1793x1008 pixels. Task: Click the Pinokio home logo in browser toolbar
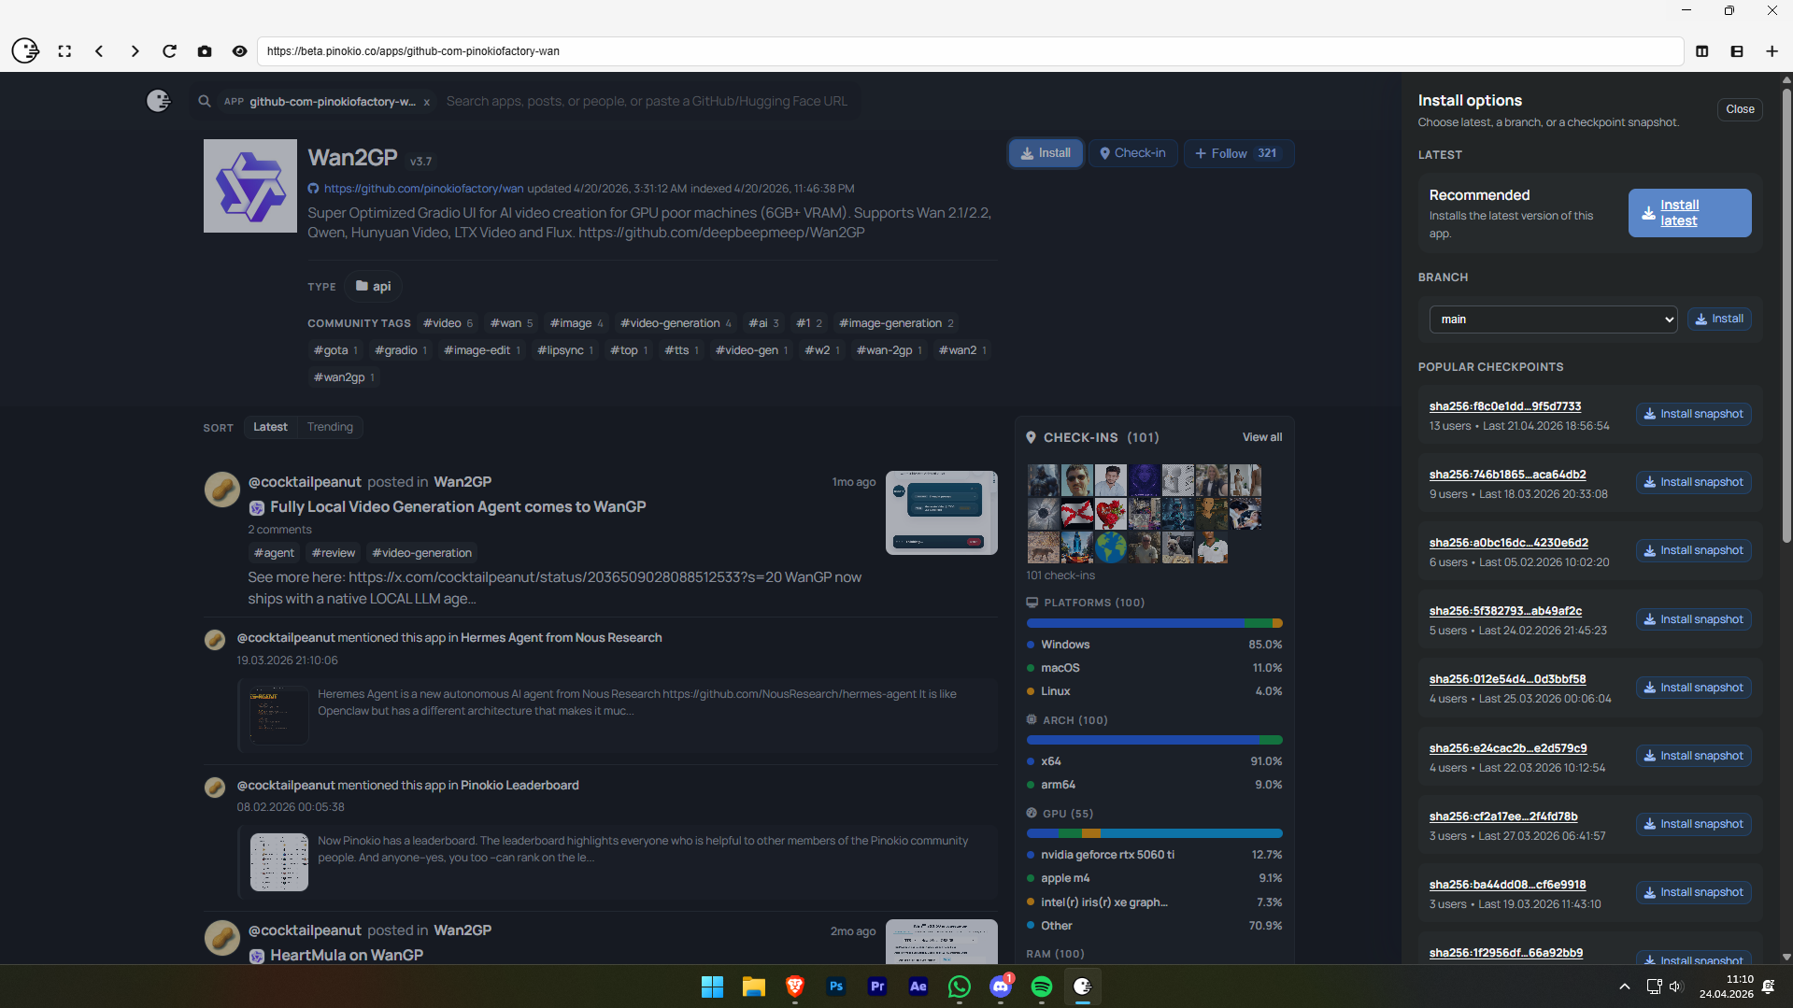coord(25,50)
